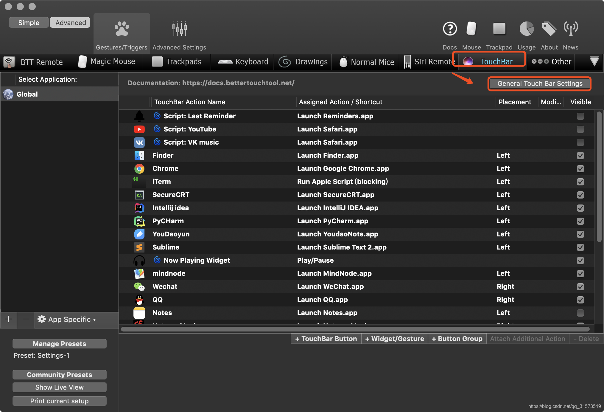The image size is (604, 412).
Task: Expand the App Specific dropdown
Action: pyautogui.click(x=67, y=320)
